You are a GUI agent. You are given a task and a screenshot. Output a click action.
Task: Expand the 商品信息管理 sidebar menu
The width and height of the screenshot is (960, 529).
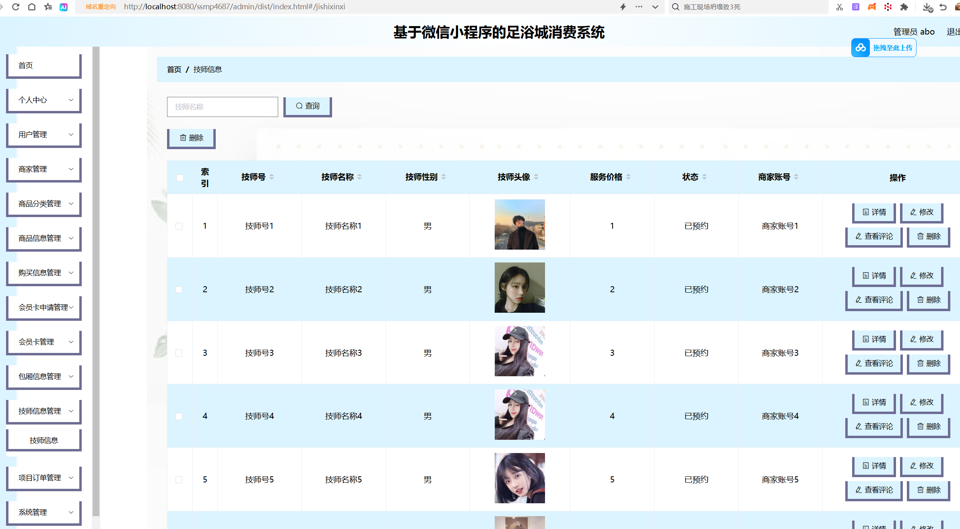click(x=44, y=239)
